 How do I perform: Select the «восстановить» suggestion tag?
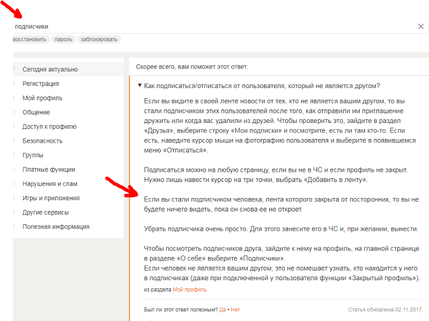point(30,39)
